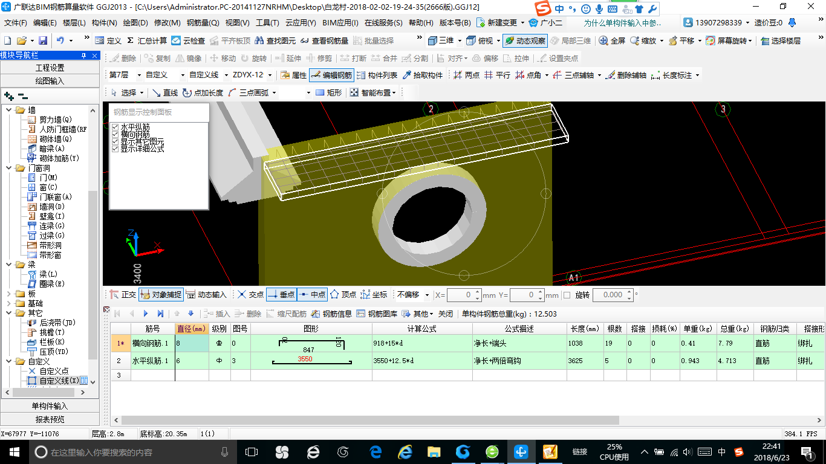Activate 动态观察 view tool
Screen dimensions: 826x464
coord(525,40)
